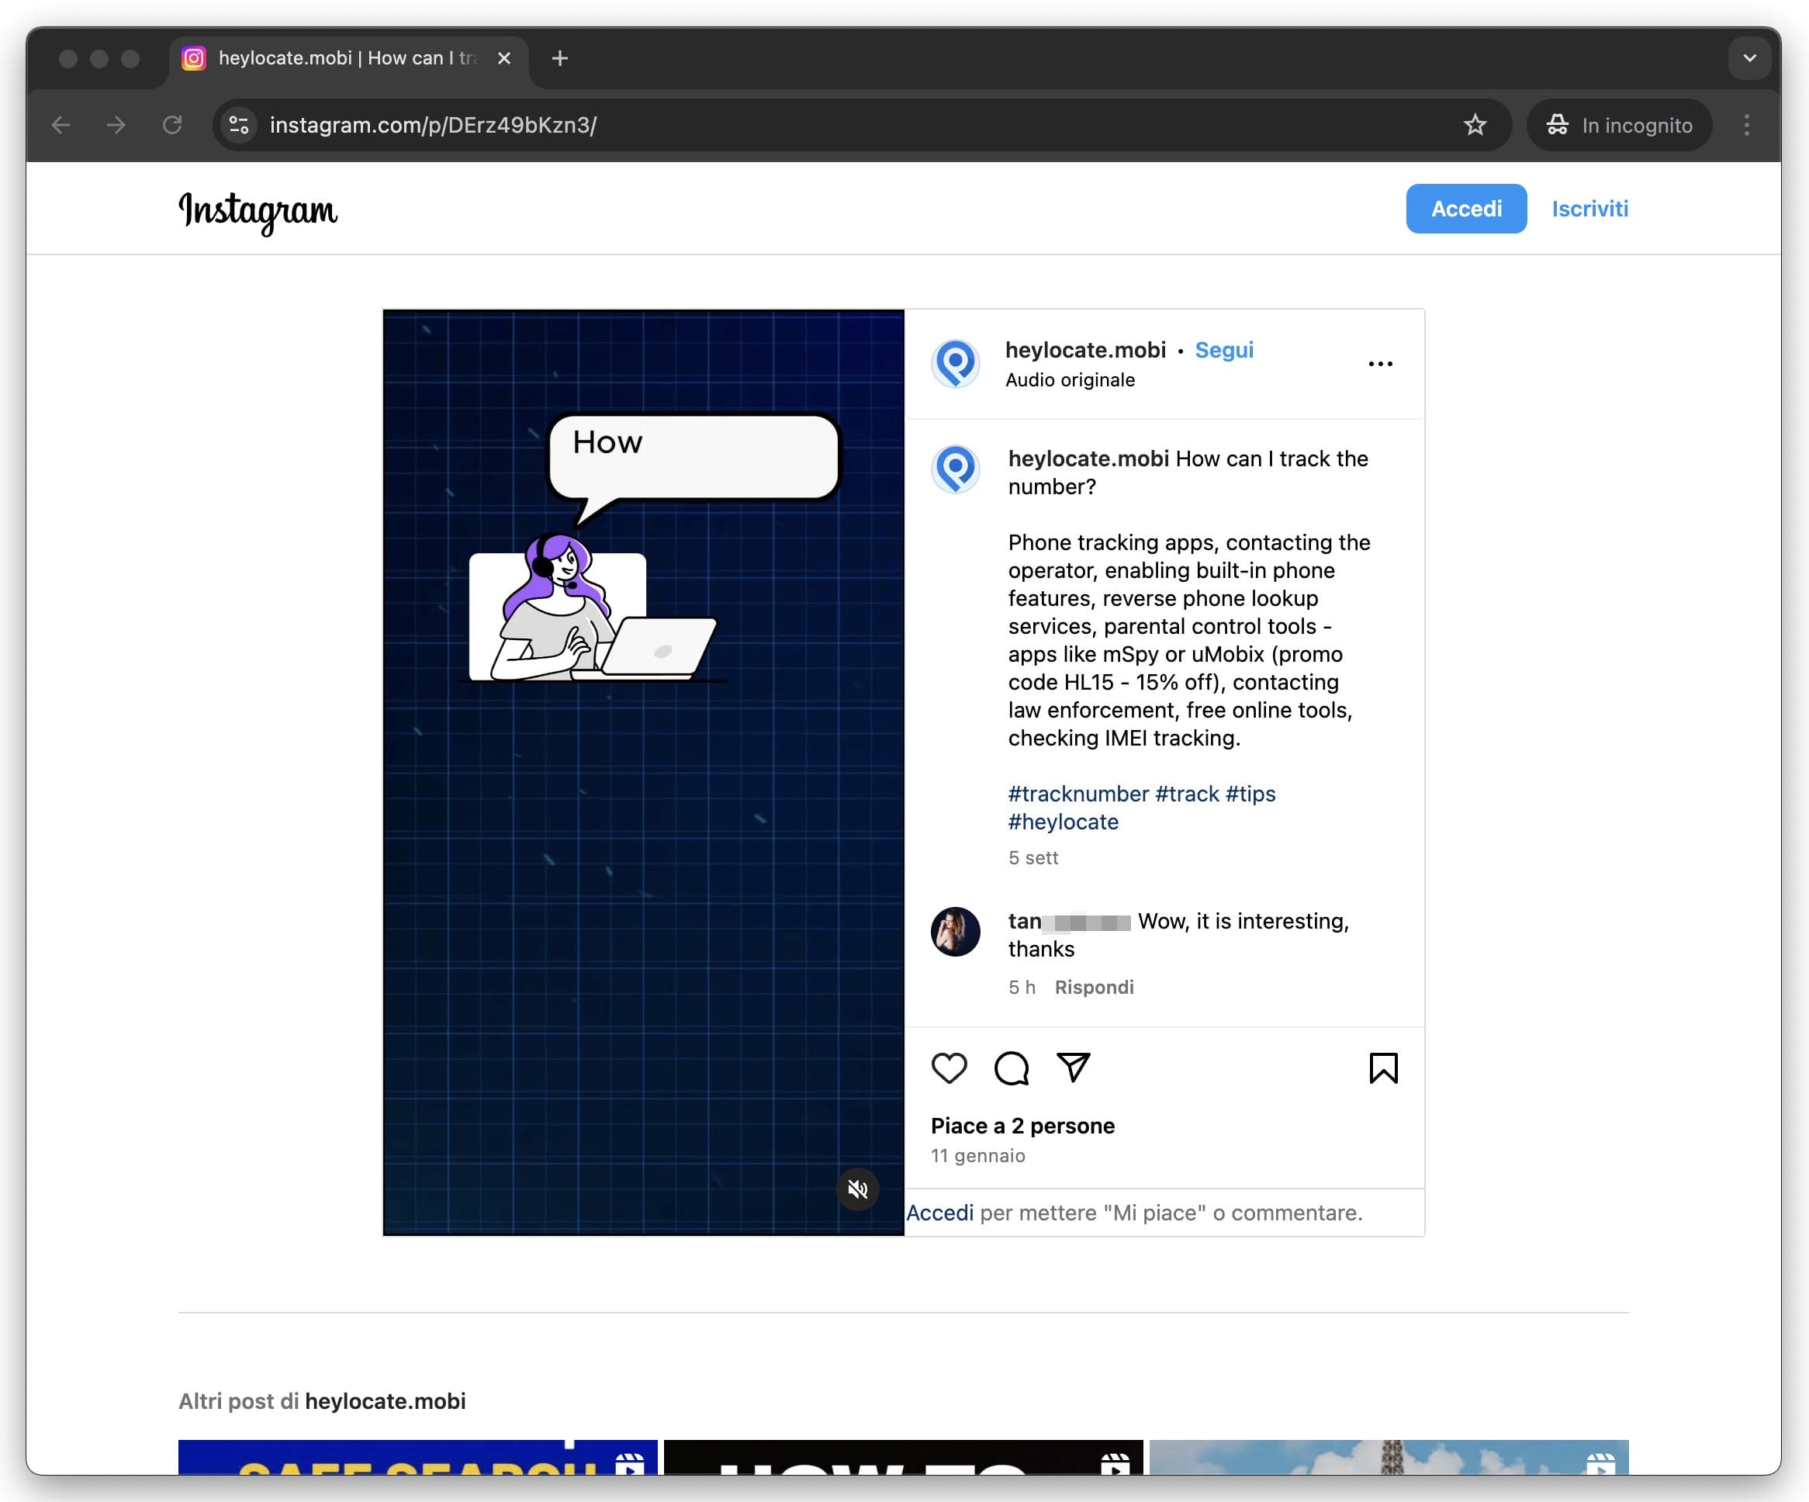Open the black HOW TO post thumbnail
The height and width of the screenshot is (1502, 1809).
tap(904, 1457)
